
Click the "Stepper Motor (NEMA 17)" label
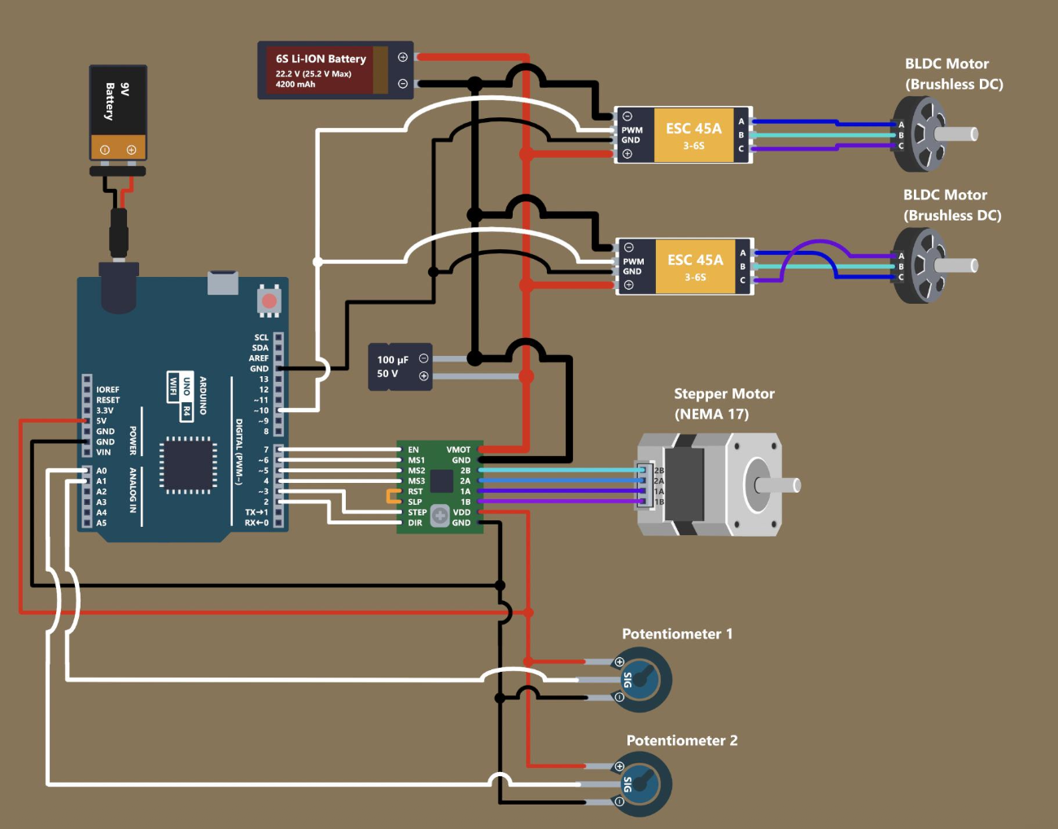(x=724, y=404)
